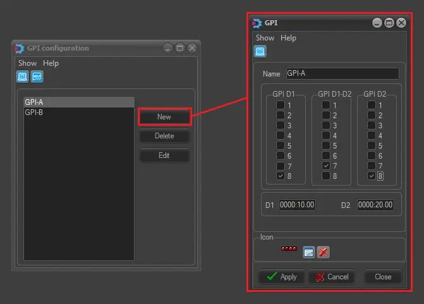
Task: Uncheck checkbox 8 under GPI D1
Action: 281,176
